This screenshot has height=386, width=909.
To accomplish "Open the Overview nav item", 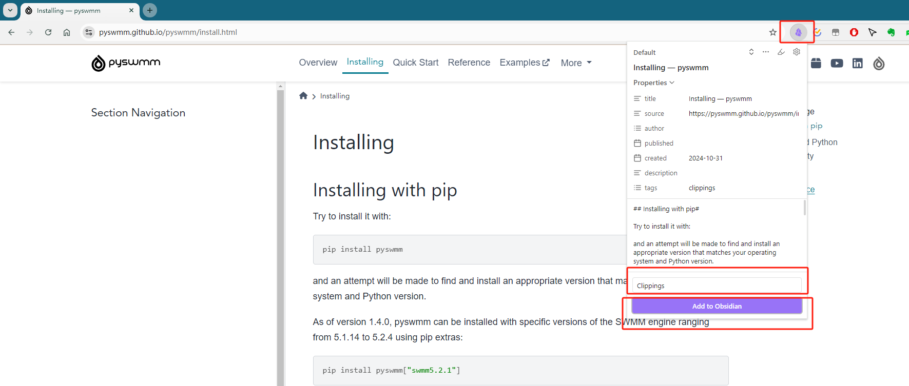I will (318, 63).
